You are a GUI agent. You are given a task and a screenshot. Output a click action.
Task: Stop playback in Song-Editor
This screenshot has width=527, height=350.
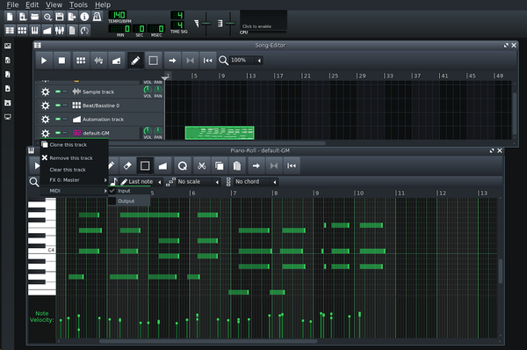pos(61,61)
